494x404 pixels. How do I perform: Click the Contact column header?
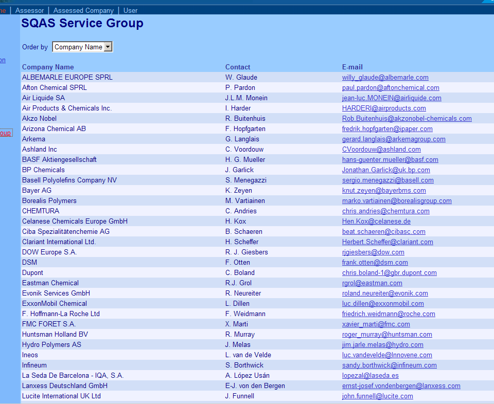coord(238,67)
